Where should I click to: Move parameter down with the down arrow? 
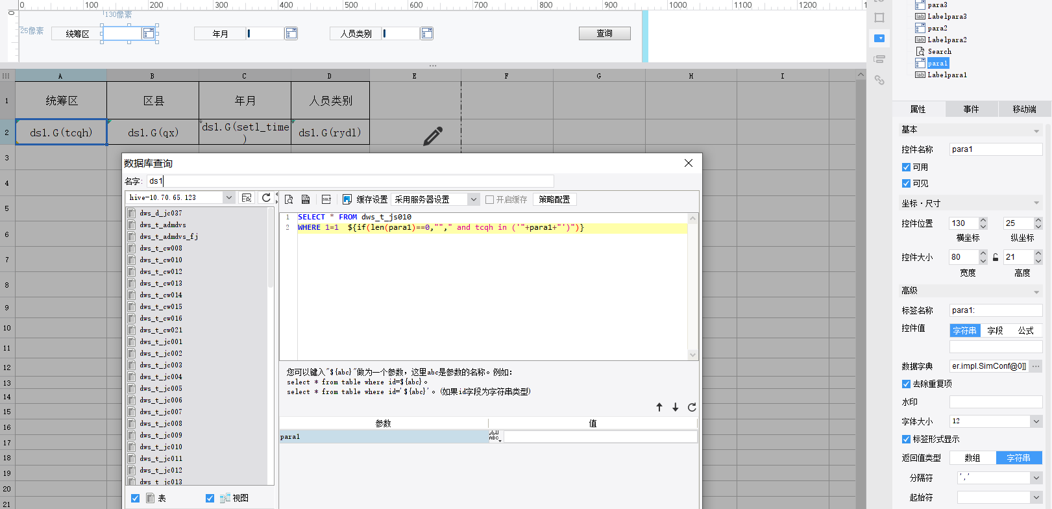(x=676, y=407)
